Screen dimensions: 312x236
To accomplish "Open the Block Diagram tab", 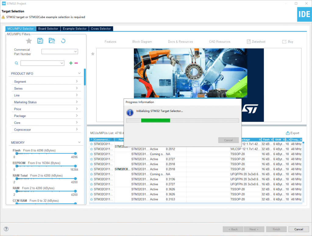I will pos(142,42).
